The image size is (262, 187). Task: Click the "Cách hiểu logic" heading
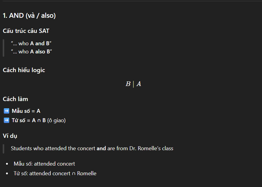point(24,70)
